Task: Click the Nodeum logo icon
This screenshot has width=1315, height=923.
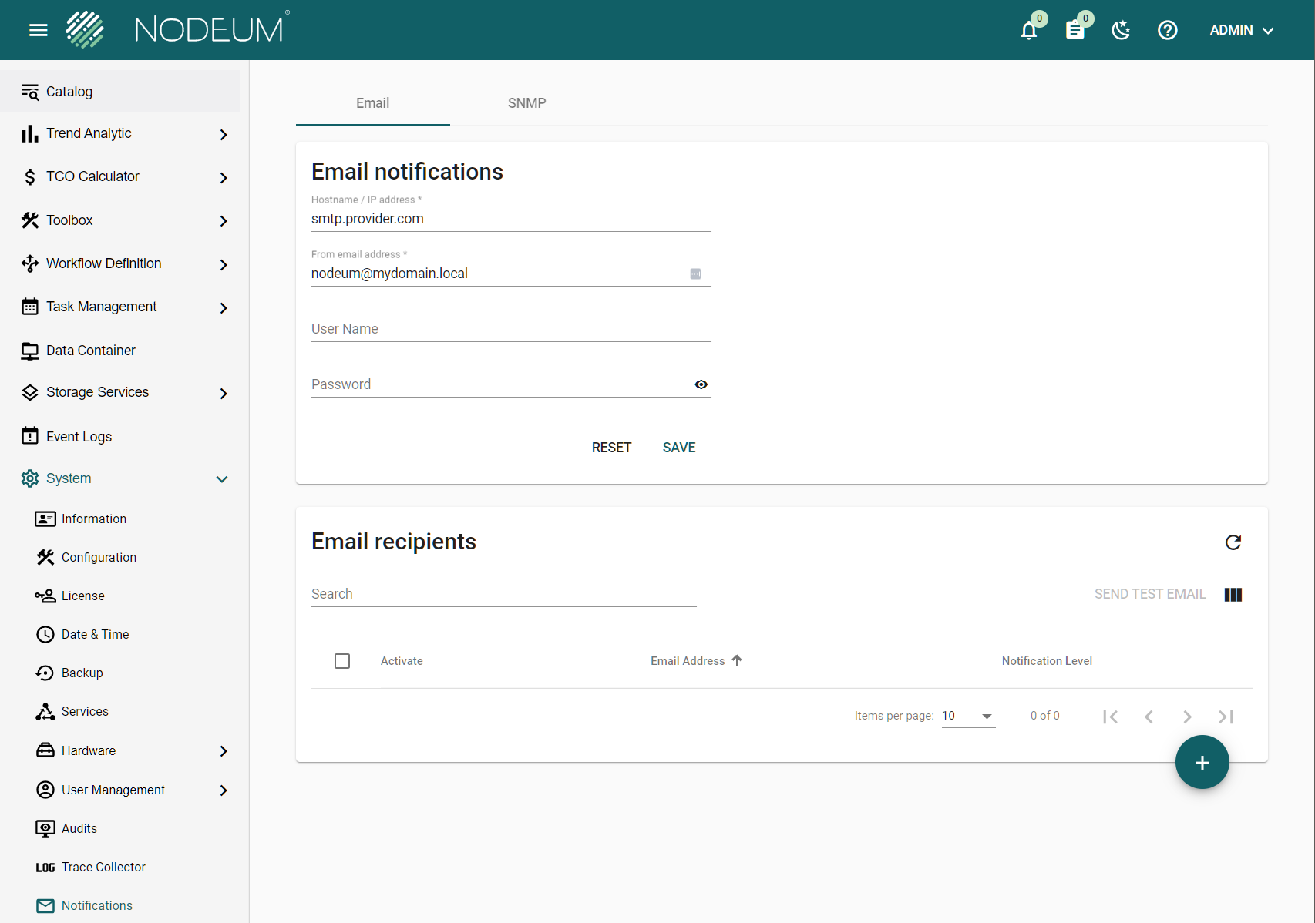Action: [x=85, y=30]
